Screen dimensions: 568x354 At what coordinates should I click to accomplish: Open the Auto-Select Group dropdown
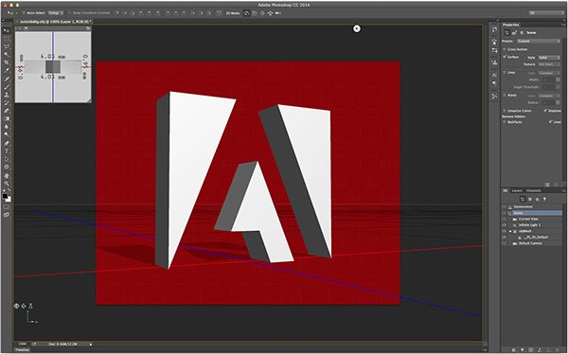[56, 13]
